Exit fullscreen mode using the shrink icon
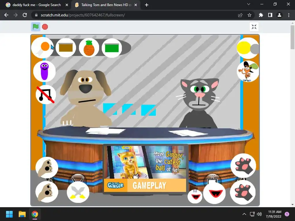The width and height of the screenshot is (295, 221). (x=254, y=27)
